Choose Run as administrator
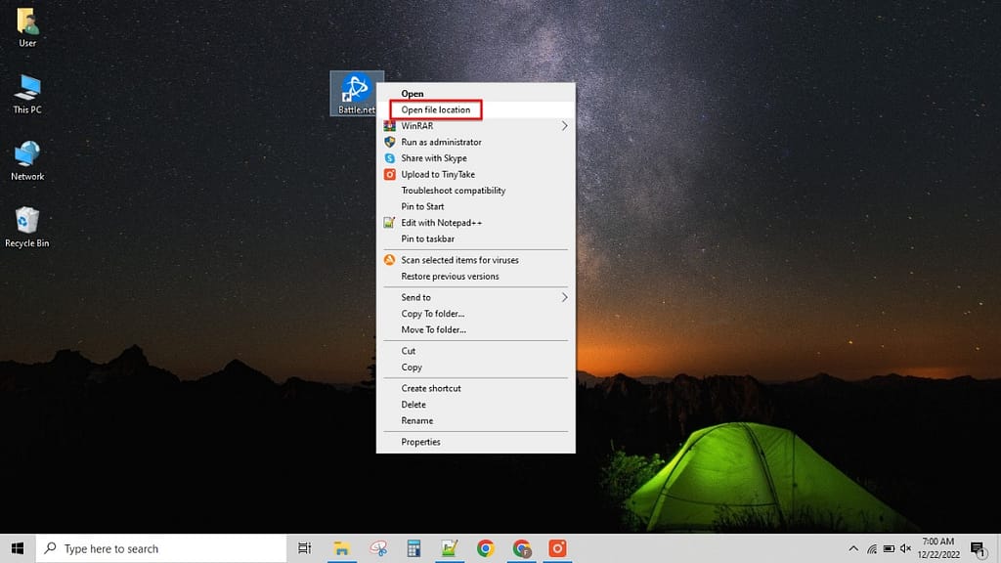 coord(476,142)
